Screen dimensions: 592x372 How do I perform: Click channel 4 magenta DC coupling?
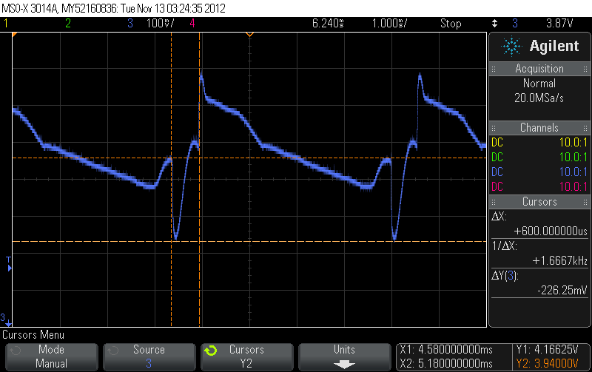coord(497,186)
